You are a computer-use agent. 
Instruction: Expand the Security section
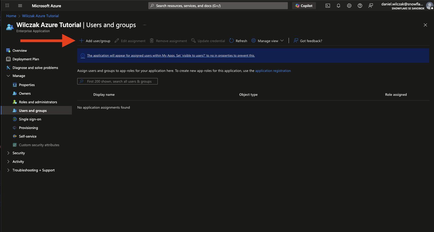click(x=8, y=153)
